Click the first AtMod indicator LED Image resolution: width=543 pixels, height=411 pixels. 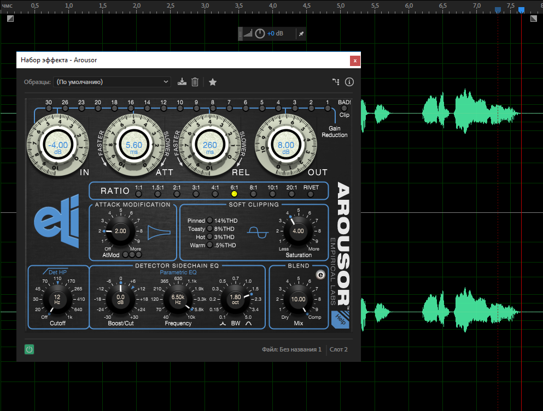125,255
